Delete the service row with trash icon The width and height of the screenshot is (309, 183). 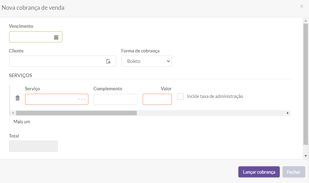[x=18, y=98]
